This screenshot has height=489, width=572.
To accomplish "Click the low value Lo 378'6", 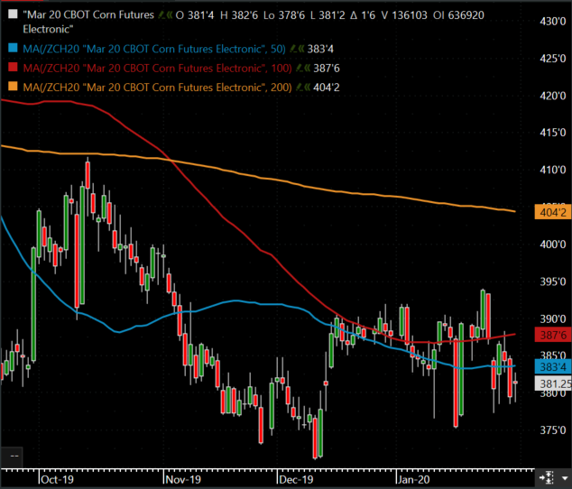I will (x=284, y=15).
